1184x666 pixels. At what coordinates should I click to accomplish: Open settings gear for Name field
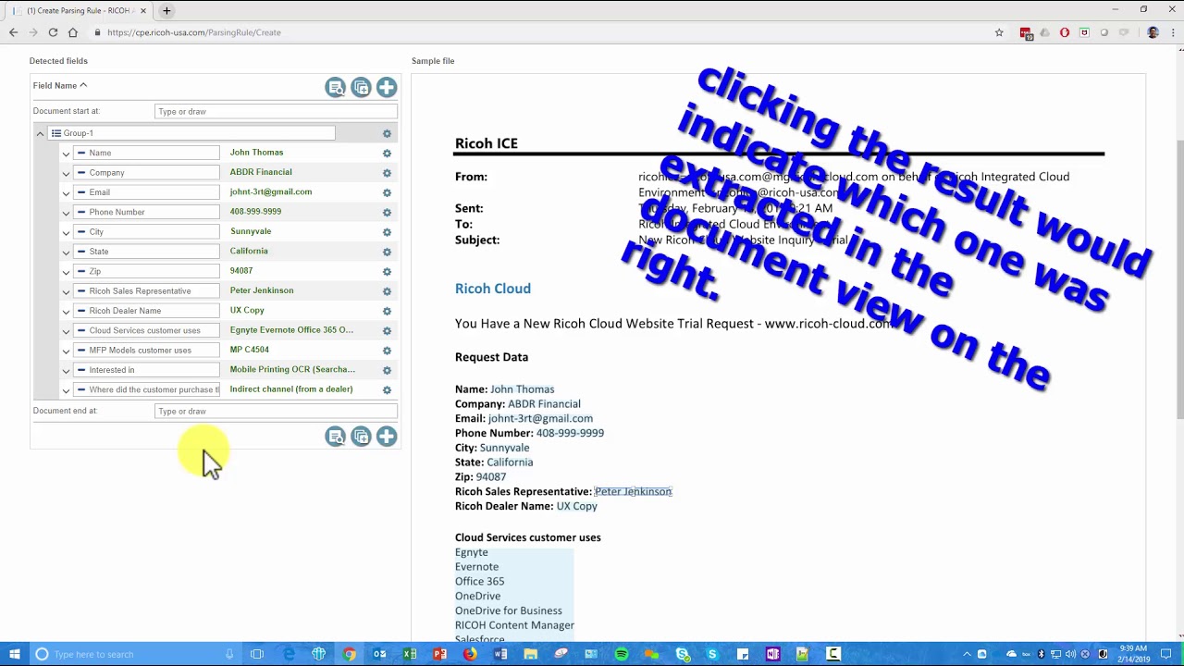point(387,154)
